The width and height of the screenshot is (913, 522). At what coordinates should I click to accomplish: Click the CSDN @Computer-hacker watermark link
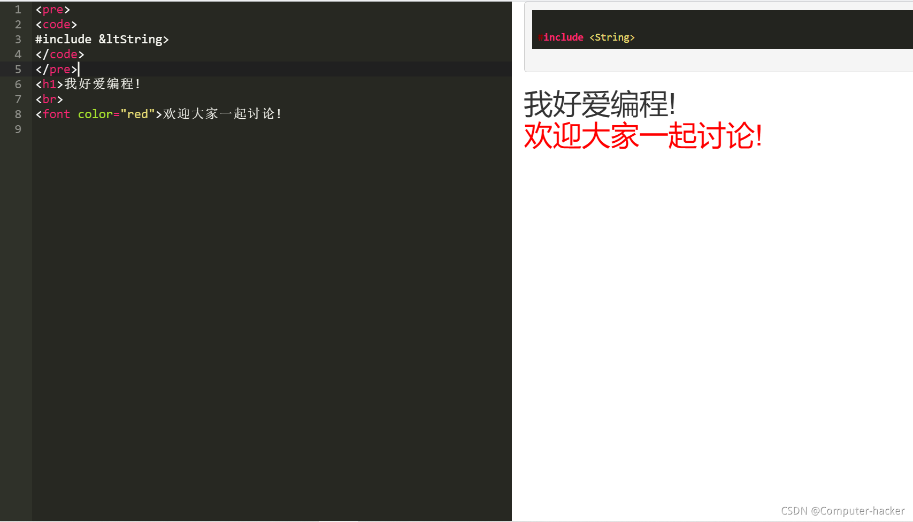coord(843,511)
